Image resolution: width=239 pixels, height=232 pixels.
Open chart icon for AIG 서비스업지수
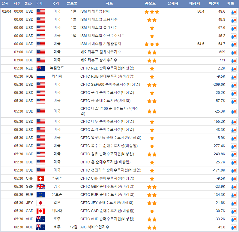tap(233, 227)
